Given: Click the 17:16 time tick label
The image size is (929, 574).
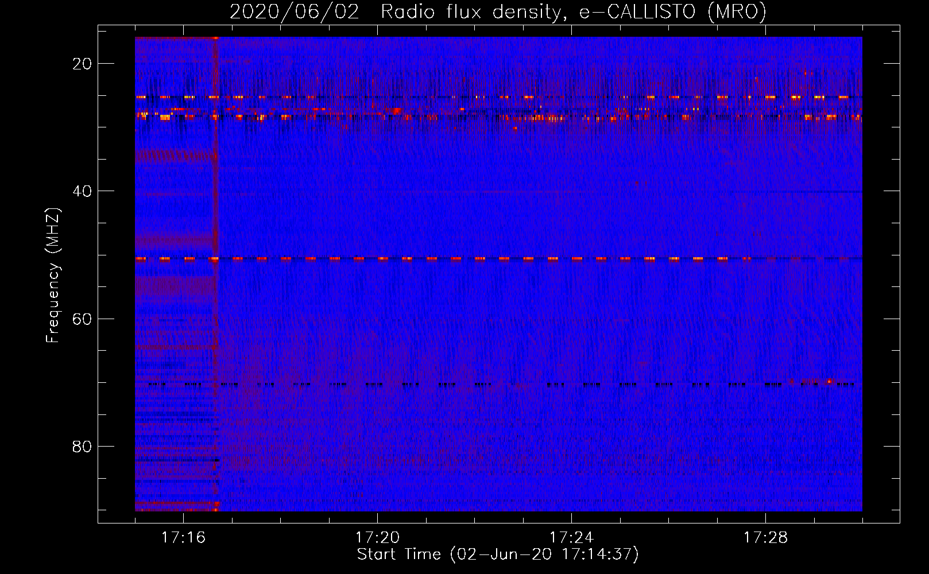Looking at the screenshot, I should (183, 538).
